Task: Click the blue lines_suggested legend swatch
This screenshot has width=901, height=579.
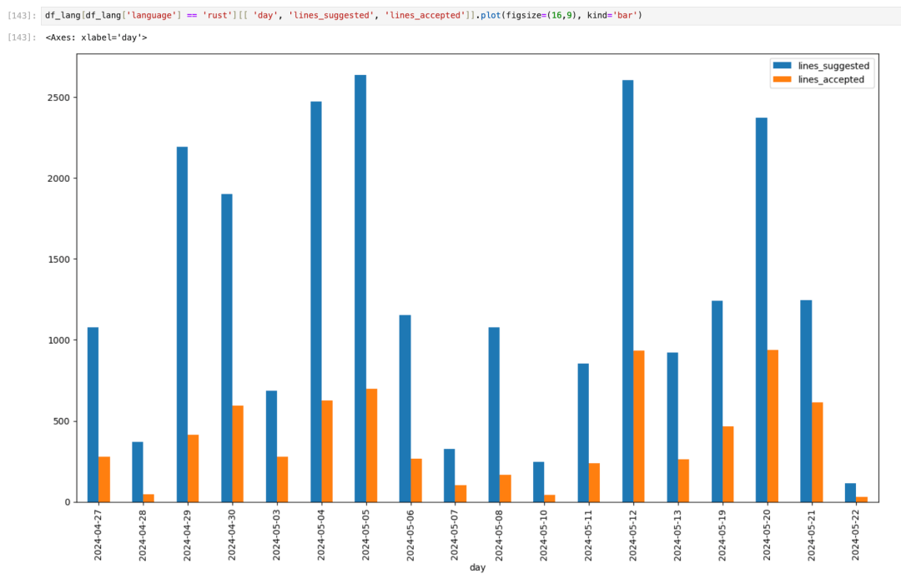Action: pyautogui.click(x=783, y=66)
